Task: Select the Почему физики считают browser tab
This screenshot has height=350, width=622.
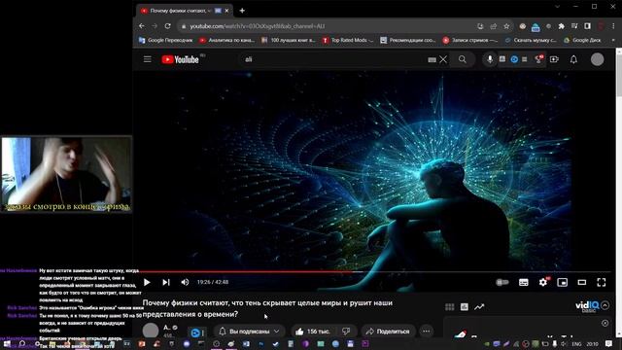Action: coord(185,11)
